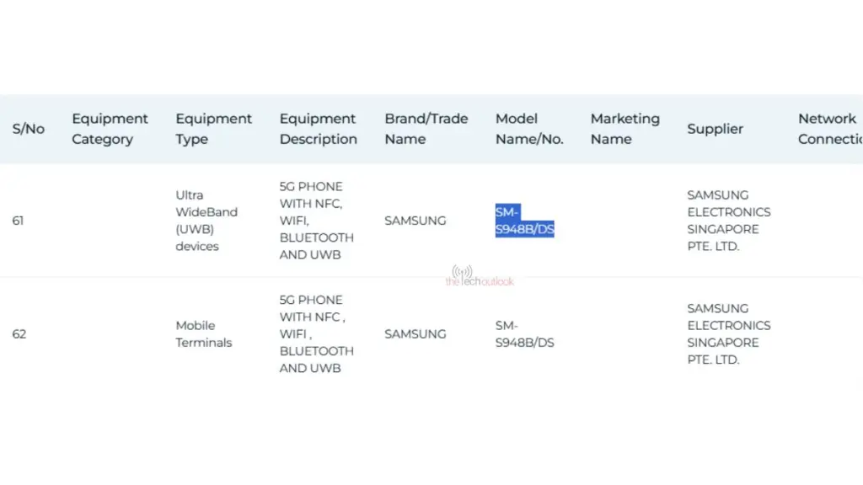The height and width of the screenshot is (485, 863).
Task: Click the Supplier column header
Action: pyautogui.click(x=715, y=129)
